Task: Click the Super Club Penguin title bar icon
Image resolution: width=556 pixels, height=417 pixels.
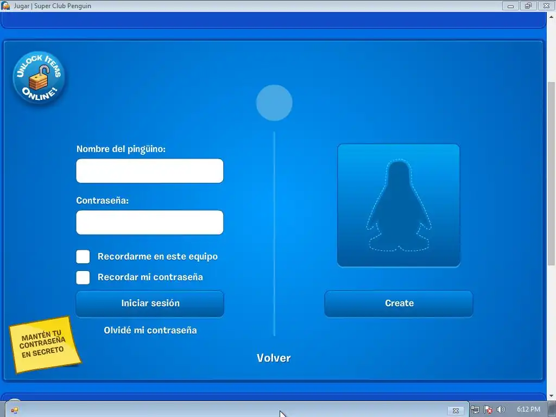Action: 5,5
